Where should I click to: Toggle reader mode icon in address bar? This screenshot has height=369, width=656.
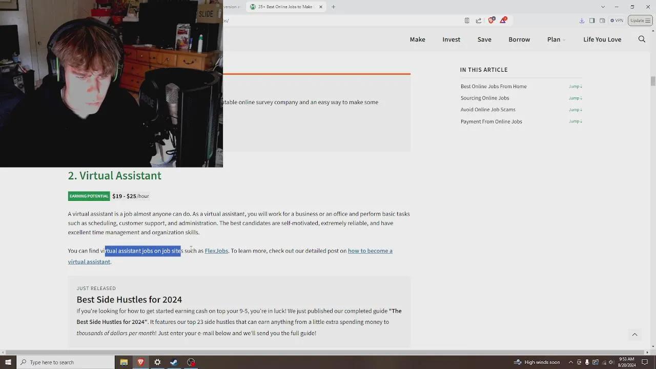(x=467, y=20)
